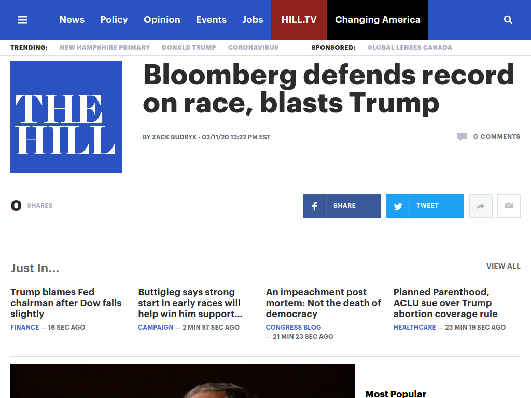Click the Healthcare category label
This screenshot has width=531, height=398.
tap(414, 328)
